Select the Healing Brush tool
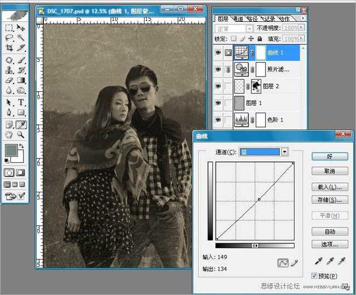The height and width of the screenshot is (295, 356). tap(9, 60)
